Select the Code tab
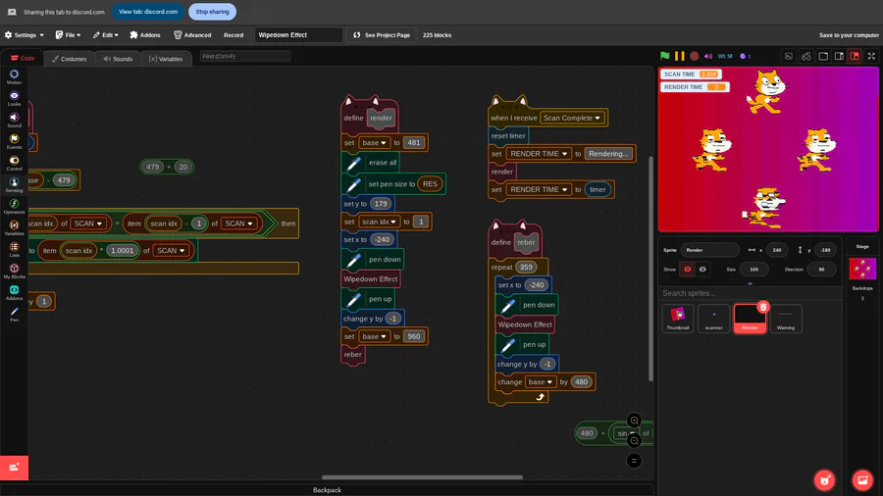The width and height of the screenshot is (883, 496). (23, 58)
